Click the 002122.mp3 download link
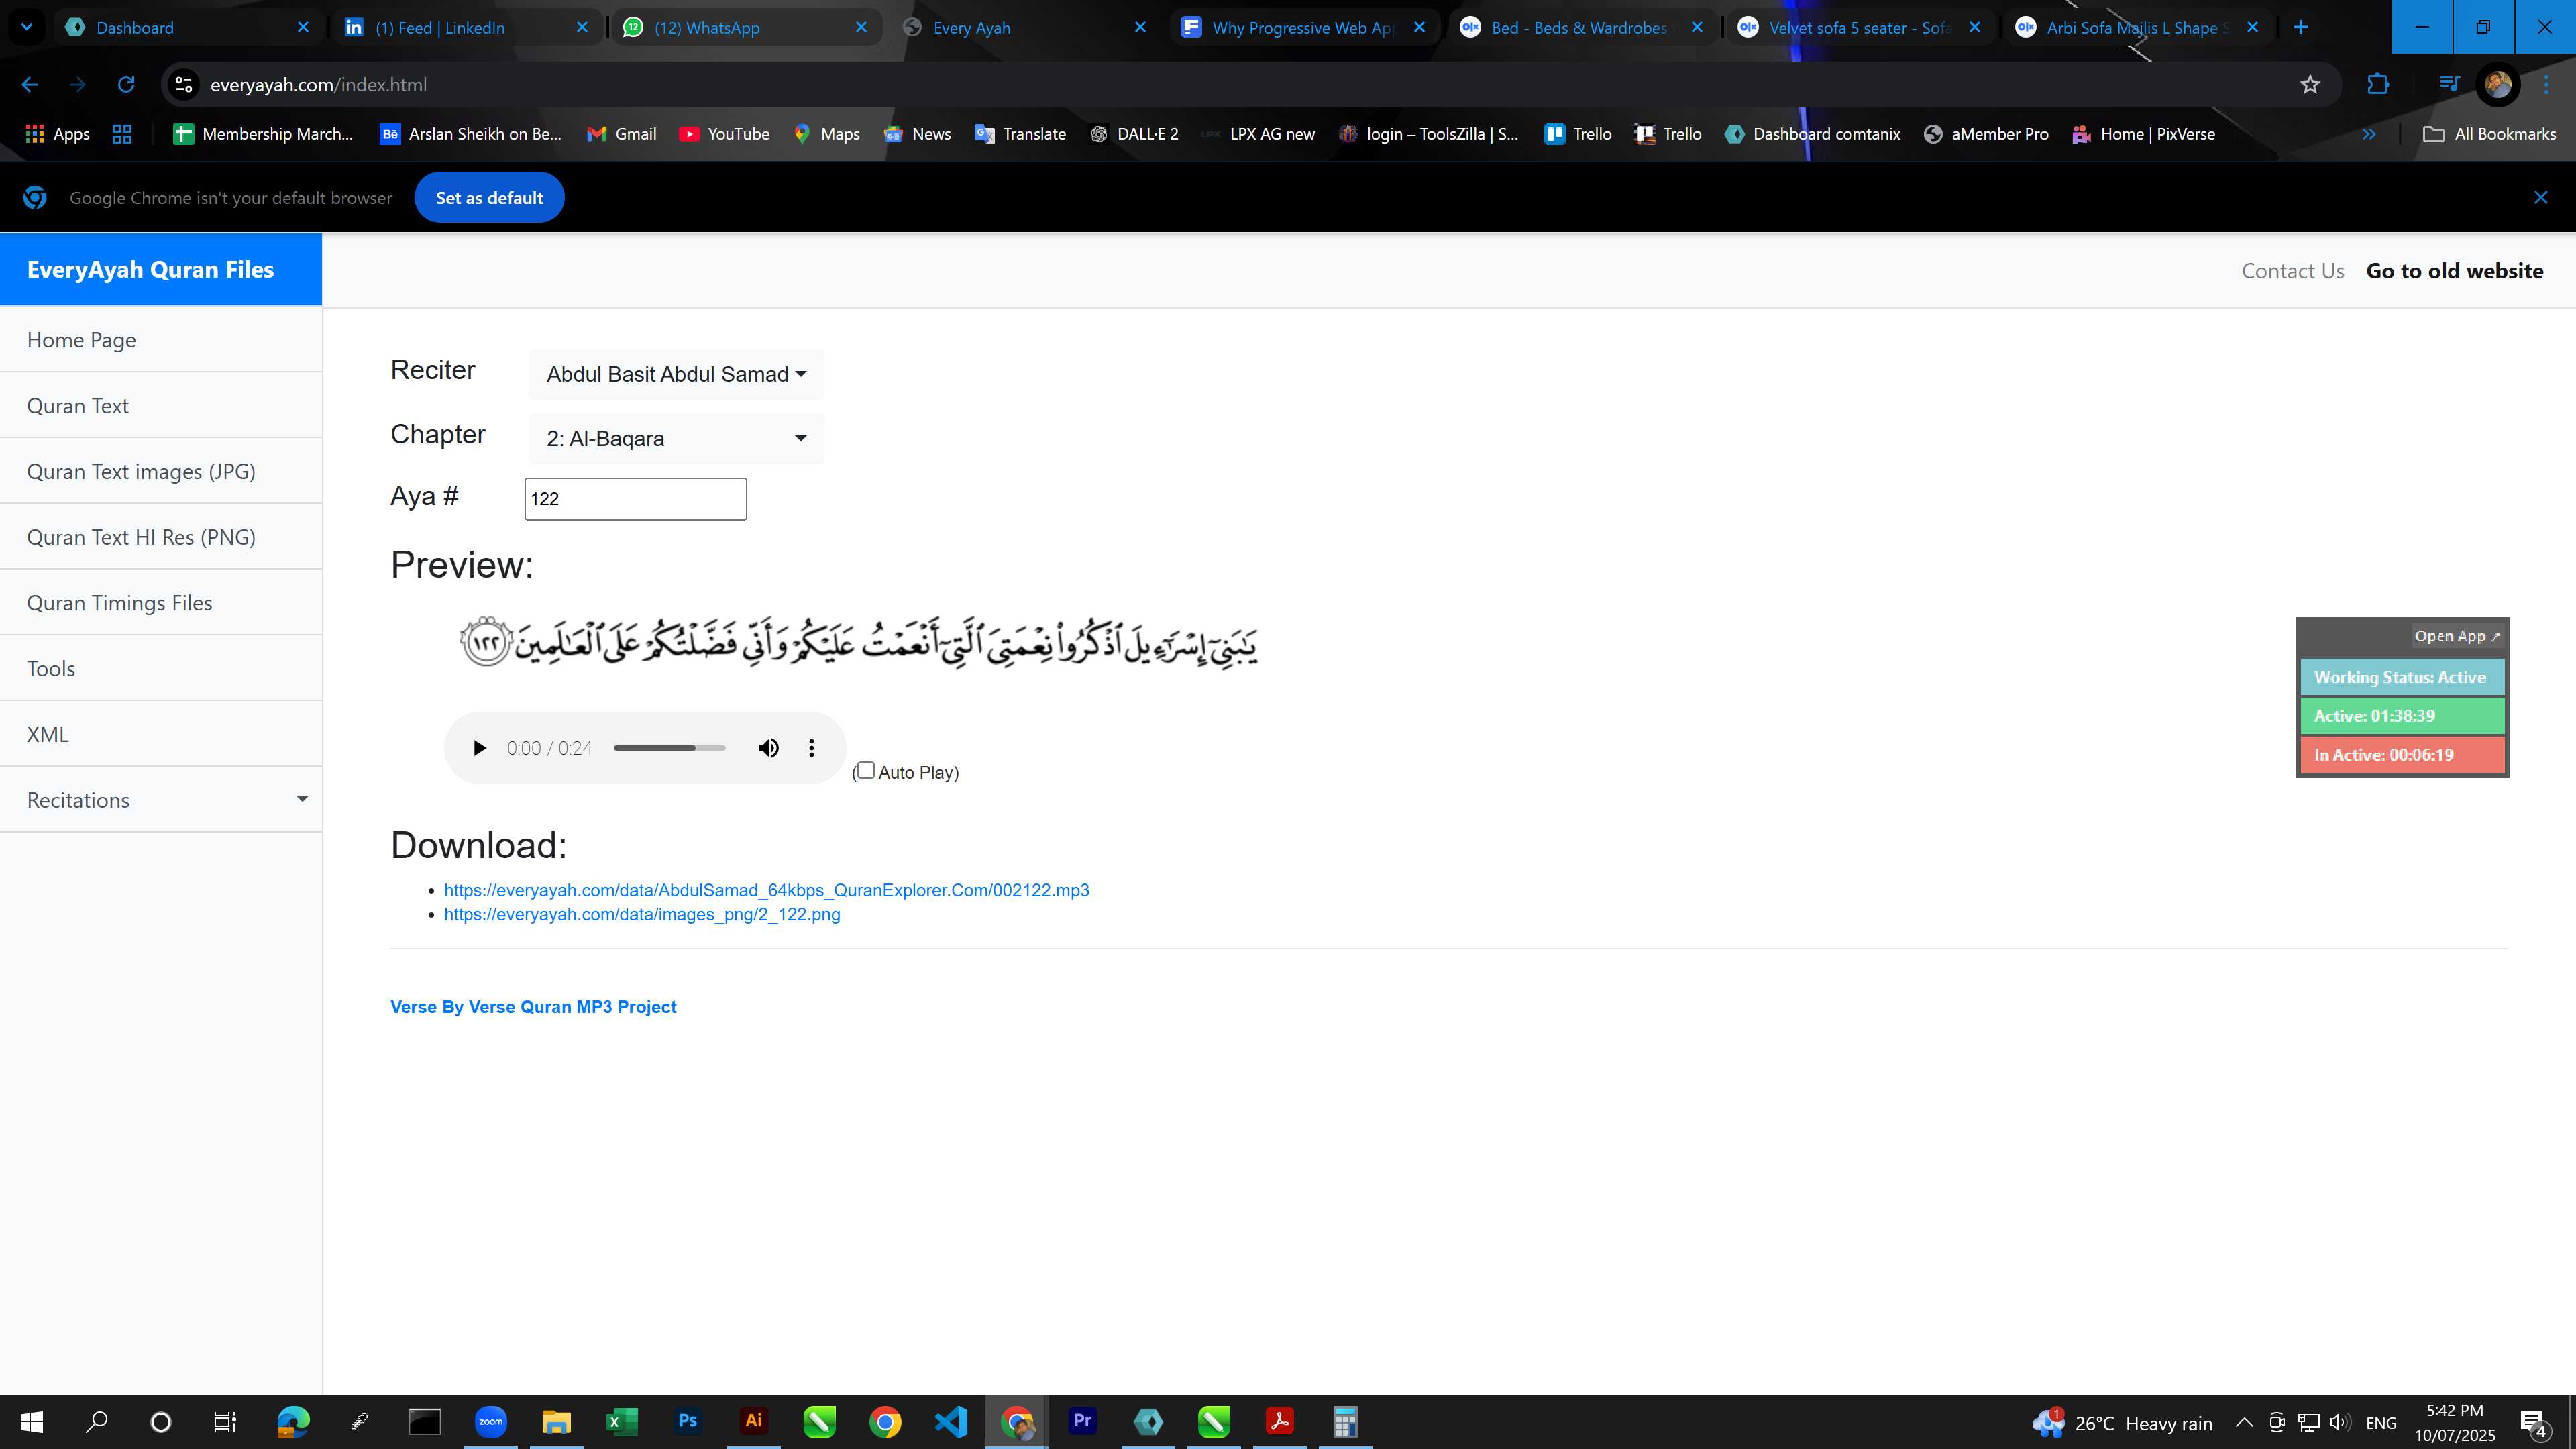2576x1449 pixels. [x=766, y=890]
